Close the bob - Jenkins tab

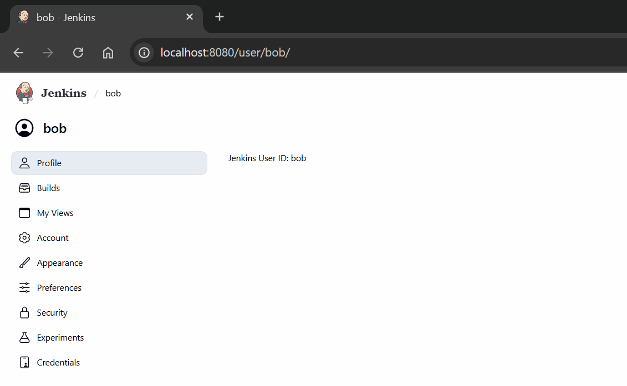[190, 17]
